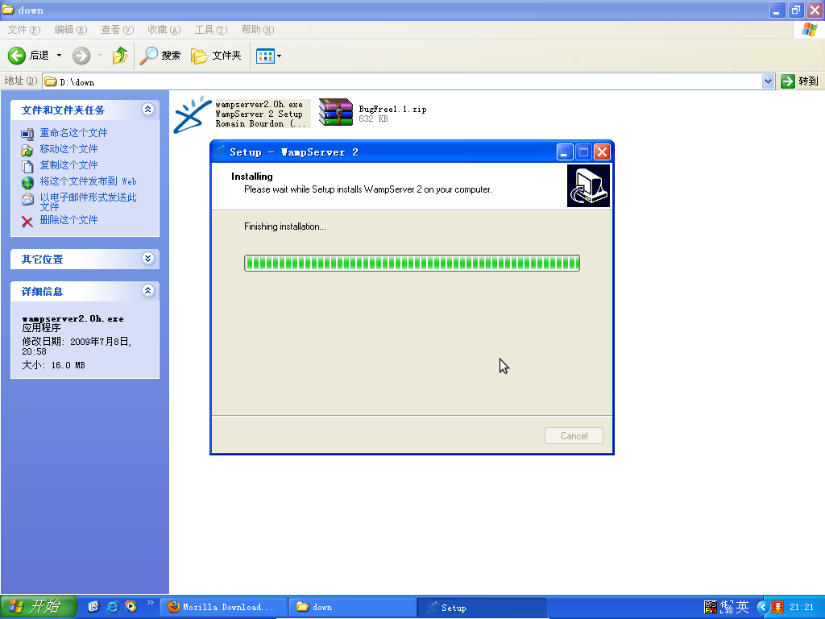825x619 pixels.
Task: Collapse the 详细信息 panel
Action: [x=148, y=290]
